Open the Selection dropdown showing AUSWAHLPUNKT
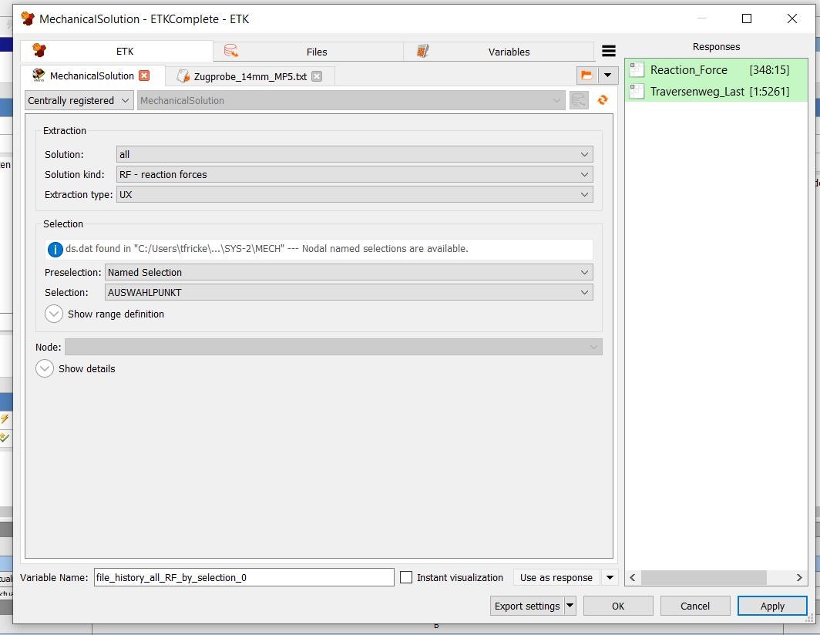The width and height of the screenshot is (820, 635). (x=349, y=292)
